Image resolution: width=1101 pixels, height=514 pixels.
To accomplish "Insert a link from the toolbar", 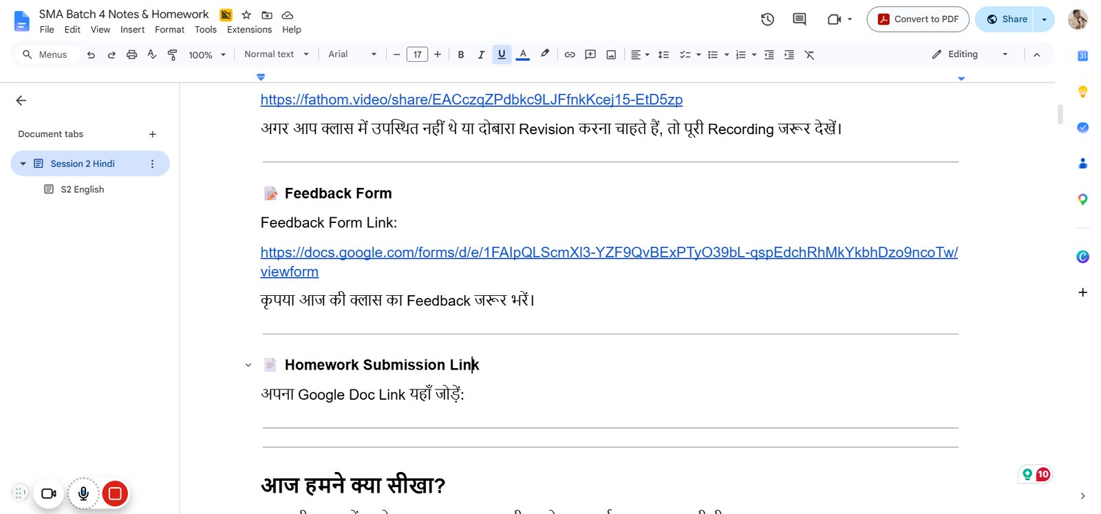I will (570, 54).
